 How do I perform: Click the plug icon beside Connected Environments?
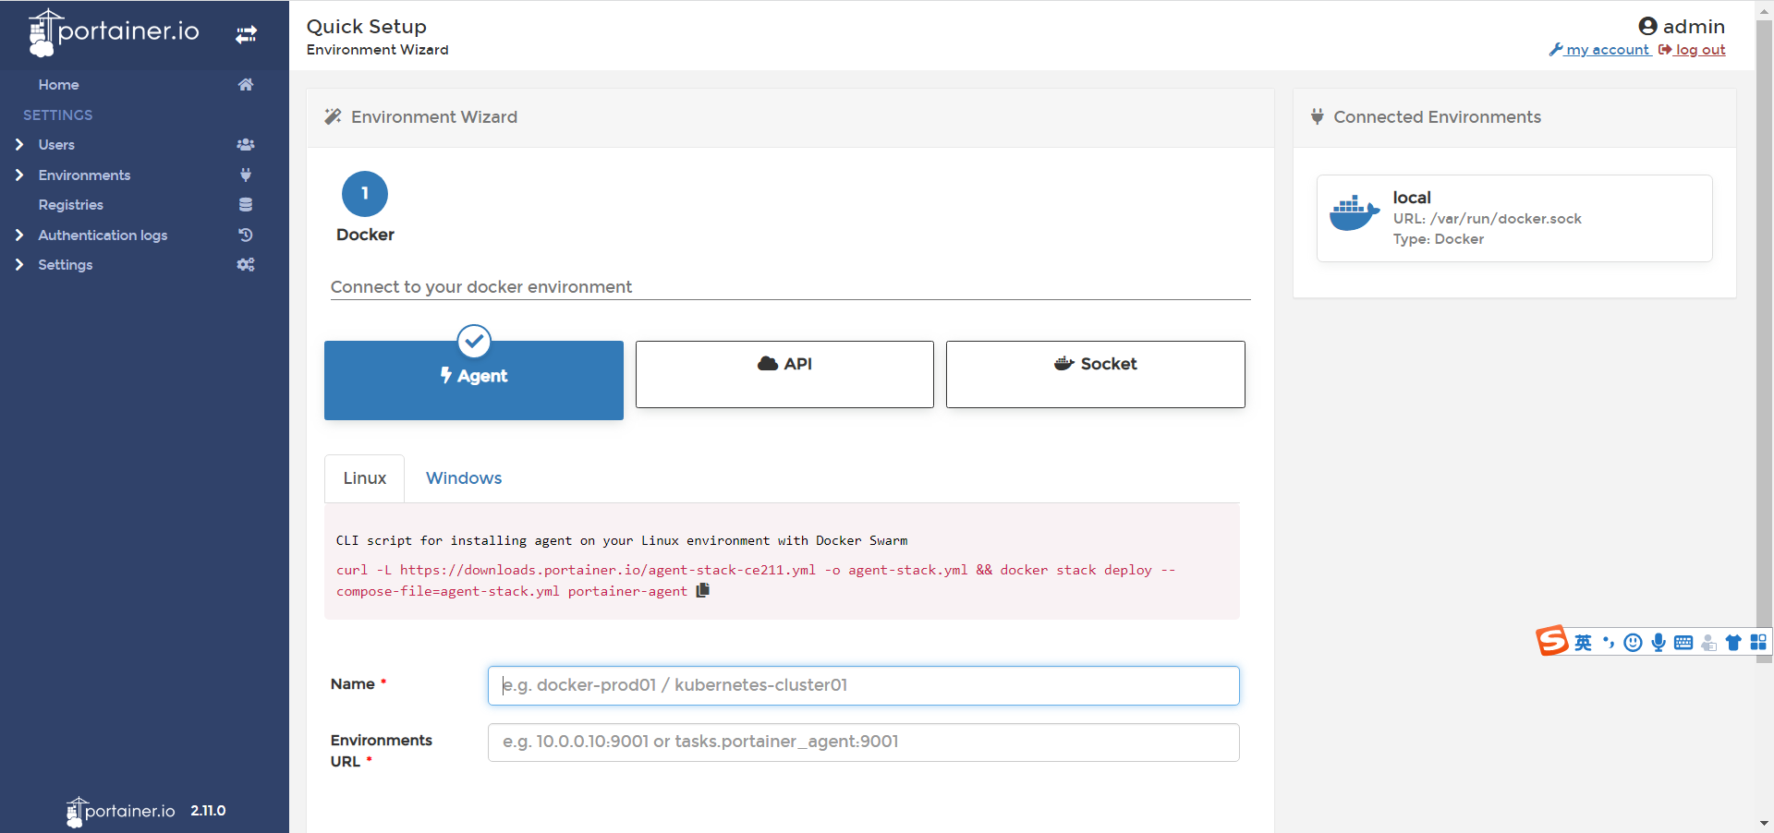point(1318,116)
